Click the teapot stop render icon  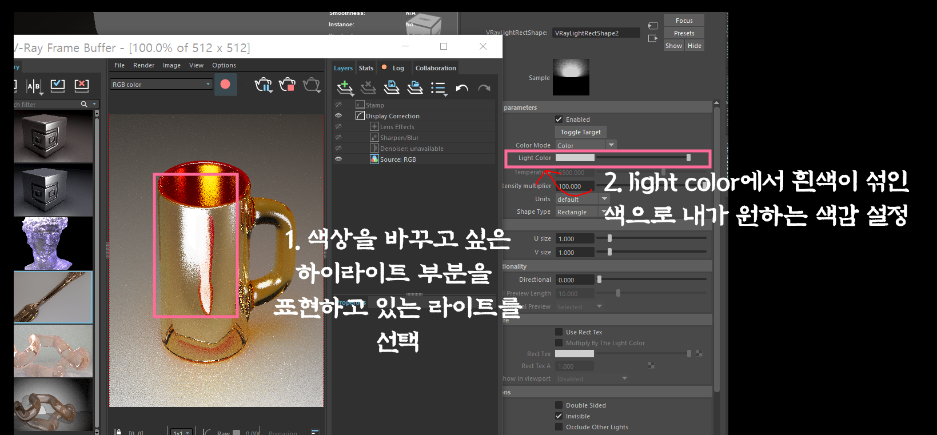click(x=288, y=85)
